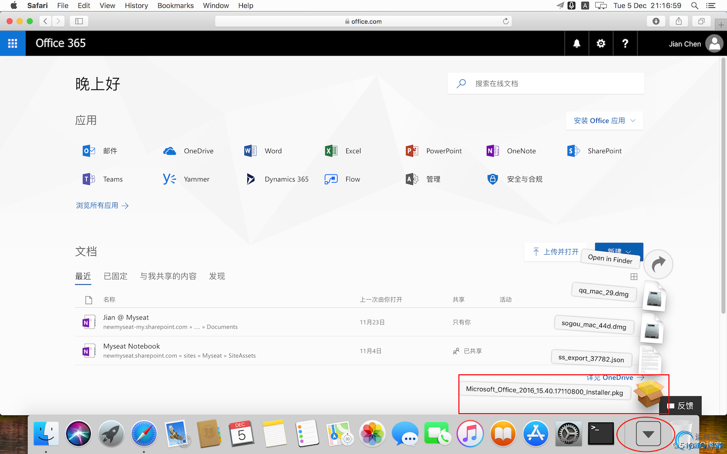Image resolution: width=727 pixels, height=454 pixels.
Task: Expand the 新建 dropdown button
Action: [x=619, y=251]
